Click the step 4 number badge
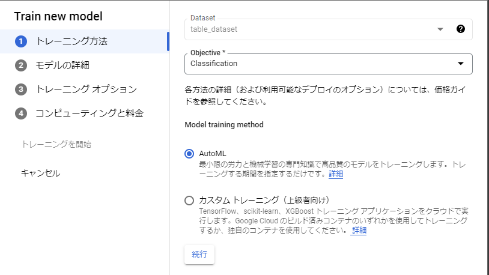This screenshot has width=489, height=275. coord(21,113)
